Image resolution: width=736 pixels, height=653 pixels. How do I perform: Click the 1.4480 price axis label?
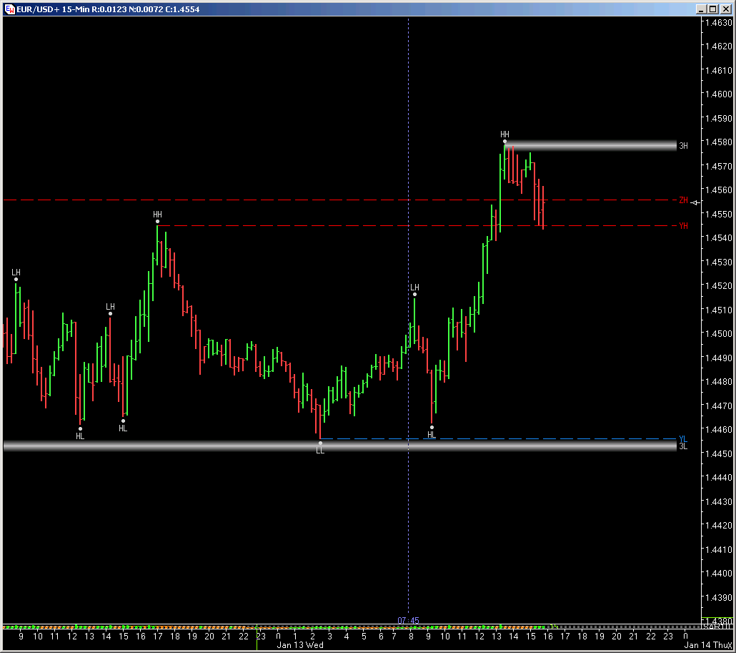pyautogui.click(x=719, y=381)
